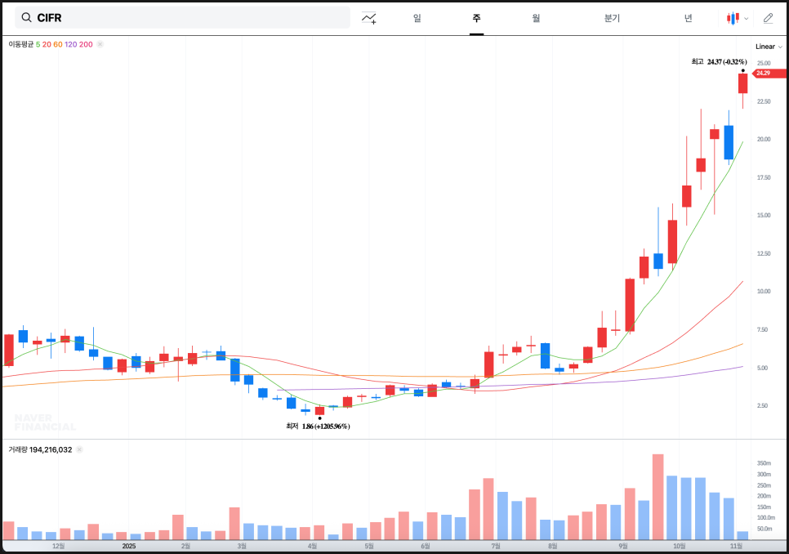The height and width of the screenshot is (554, 789).
Task: Click the latest red candlestick near 24.29
Action: coord(742,83)
